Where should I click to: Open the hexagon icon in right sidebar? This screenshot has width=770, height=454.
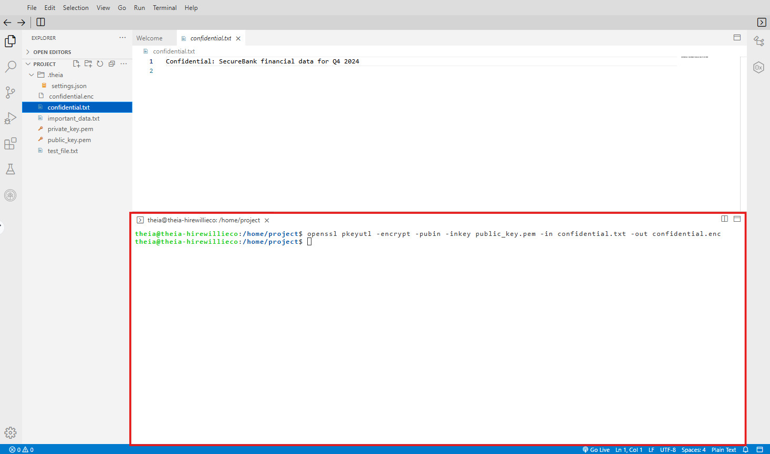pyautogui.click(x=758, y=67)
